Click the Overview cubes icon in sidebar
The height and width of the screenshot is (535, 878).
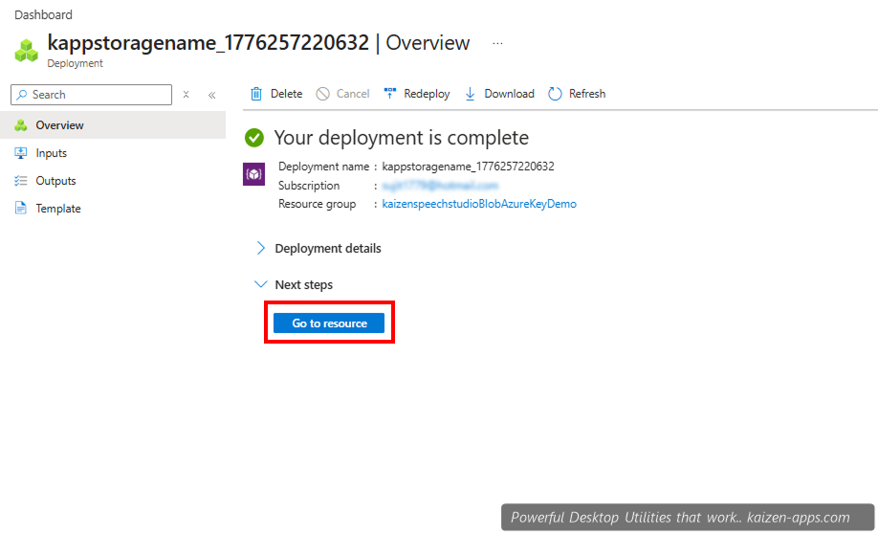pos(21,125)
